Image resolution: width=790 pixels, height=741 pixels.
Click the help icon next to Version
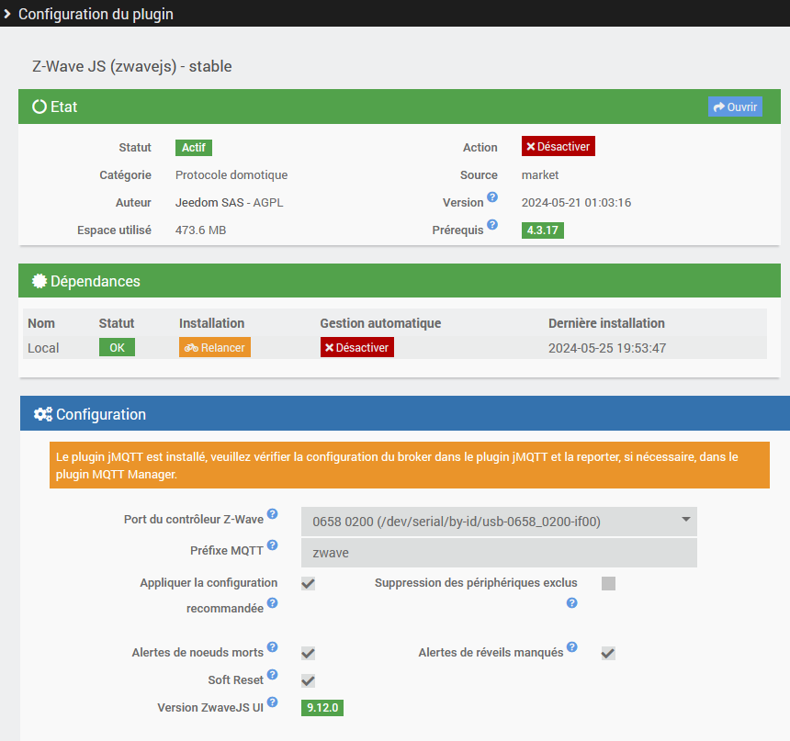(x=492, y=197)
